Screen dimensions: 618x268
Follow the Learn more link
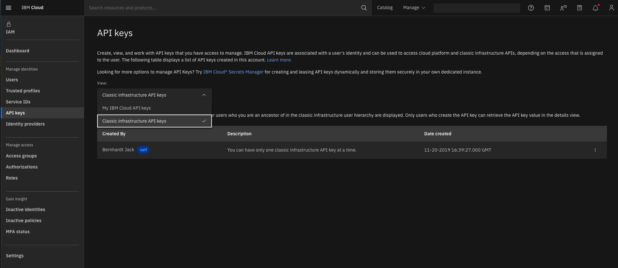[x=279, y=60]
